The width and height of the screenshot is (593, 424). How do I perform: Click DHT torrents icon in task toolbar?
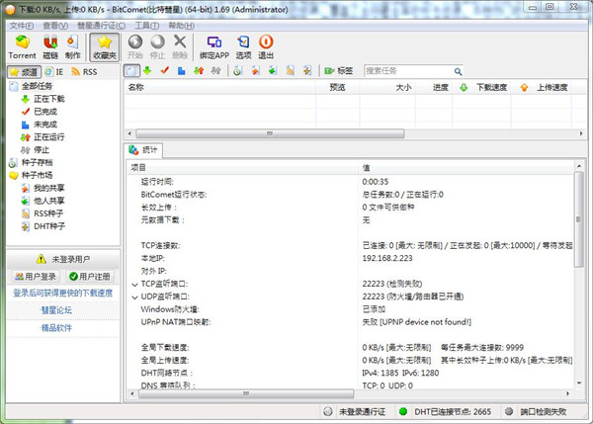[307, 71]
